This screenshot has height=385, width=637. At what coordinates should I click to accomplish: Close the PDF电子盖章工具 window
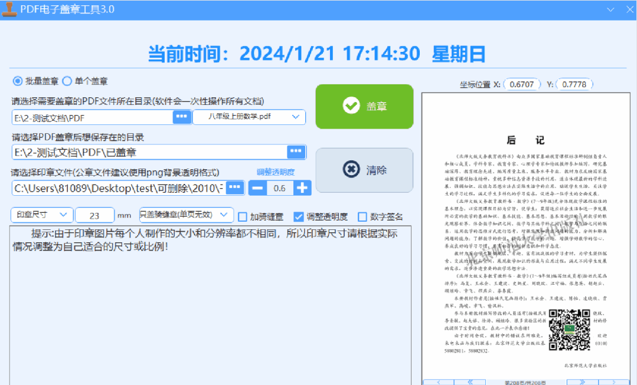point(630,9)
